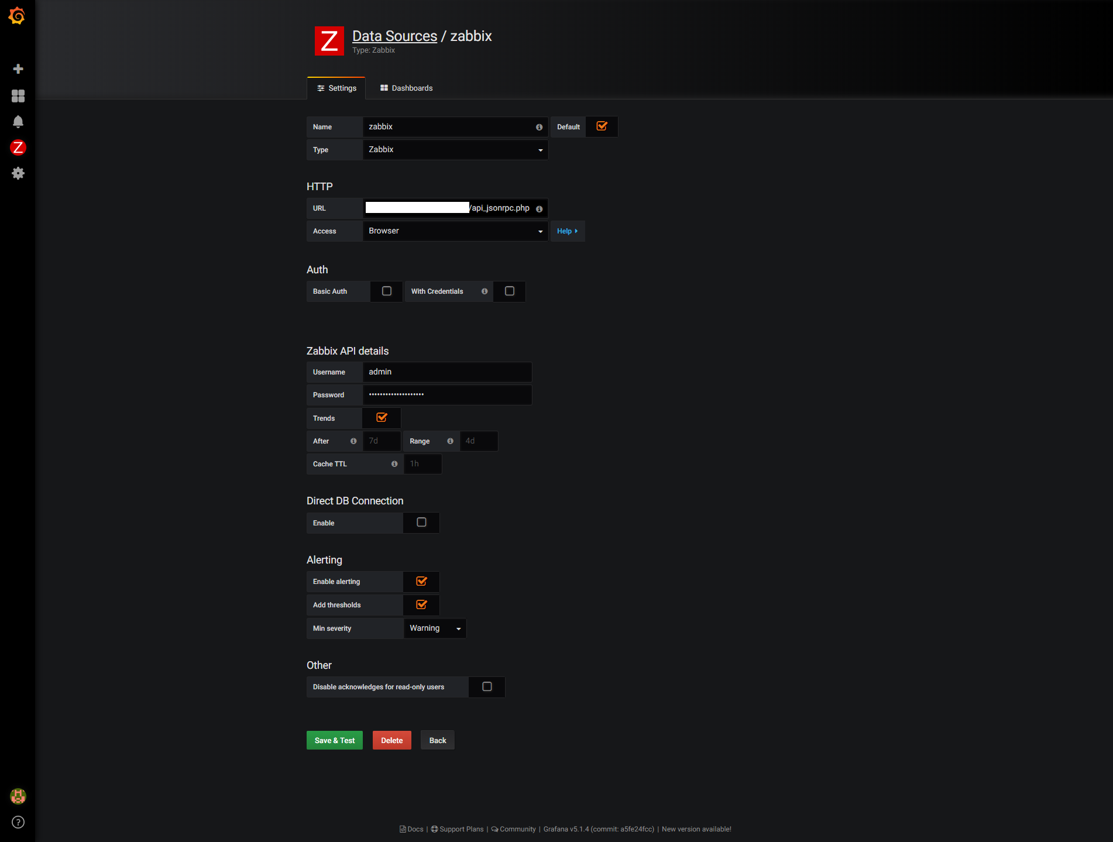
Task: Click the Range field info icon
Action: [450, 441]
